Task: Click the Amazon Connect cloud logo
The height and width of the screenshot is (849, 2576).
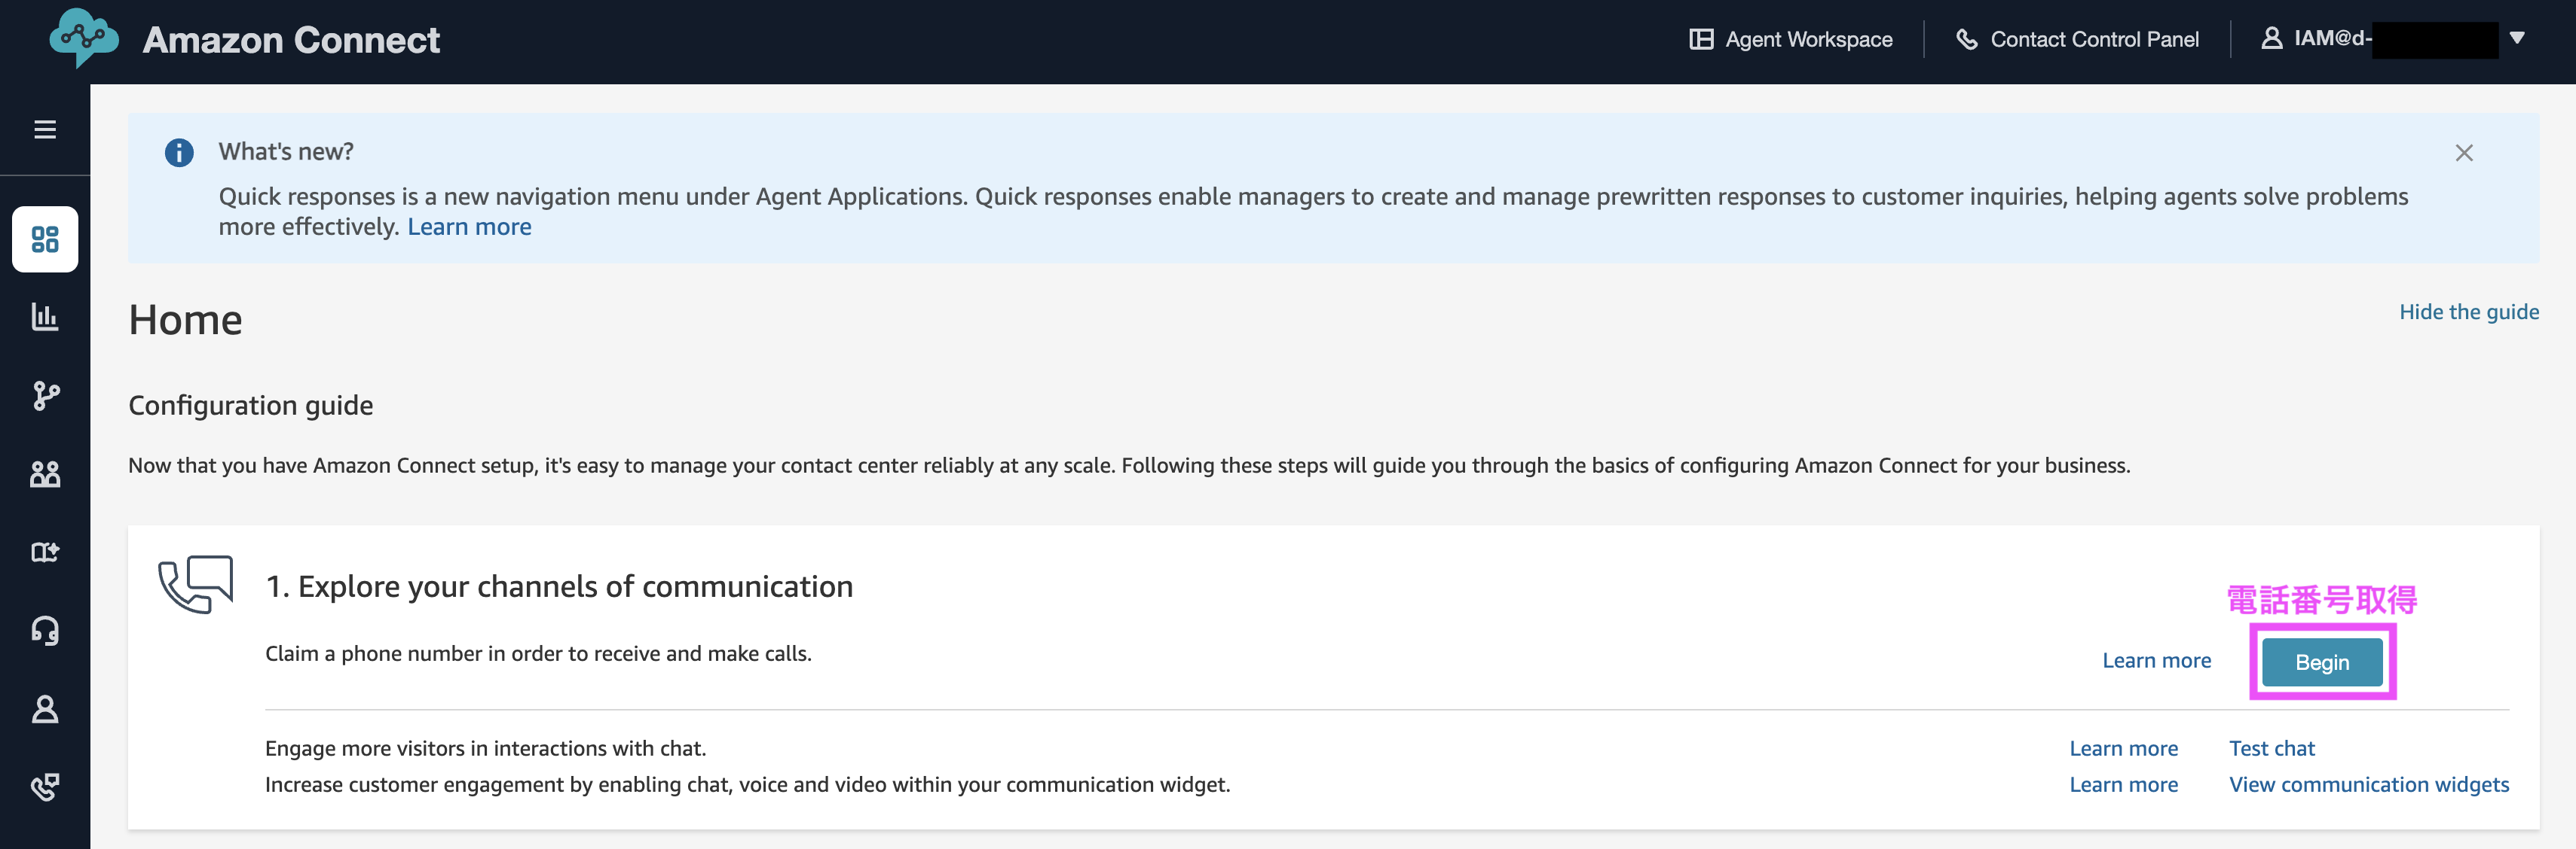Action: pyautogui.click(x=84, y=38)
